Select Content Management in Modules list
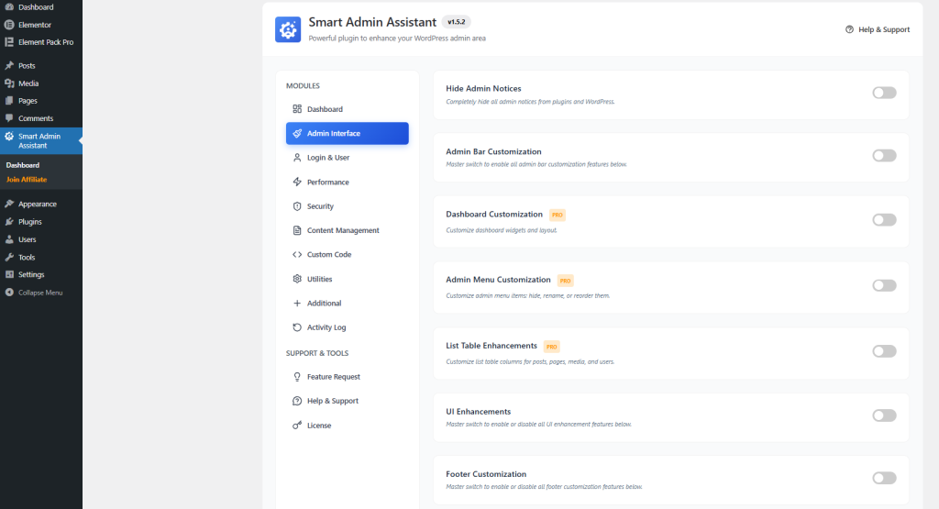The height and width of the screenshot is (509, 939). click(x=348, y=230)
